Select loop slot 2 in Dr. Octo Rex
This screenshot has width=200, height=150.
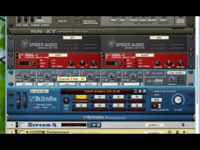coord(99,97)
